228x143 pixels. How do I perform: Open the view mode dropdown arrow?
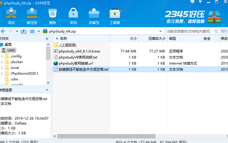(x=39, y=31)
